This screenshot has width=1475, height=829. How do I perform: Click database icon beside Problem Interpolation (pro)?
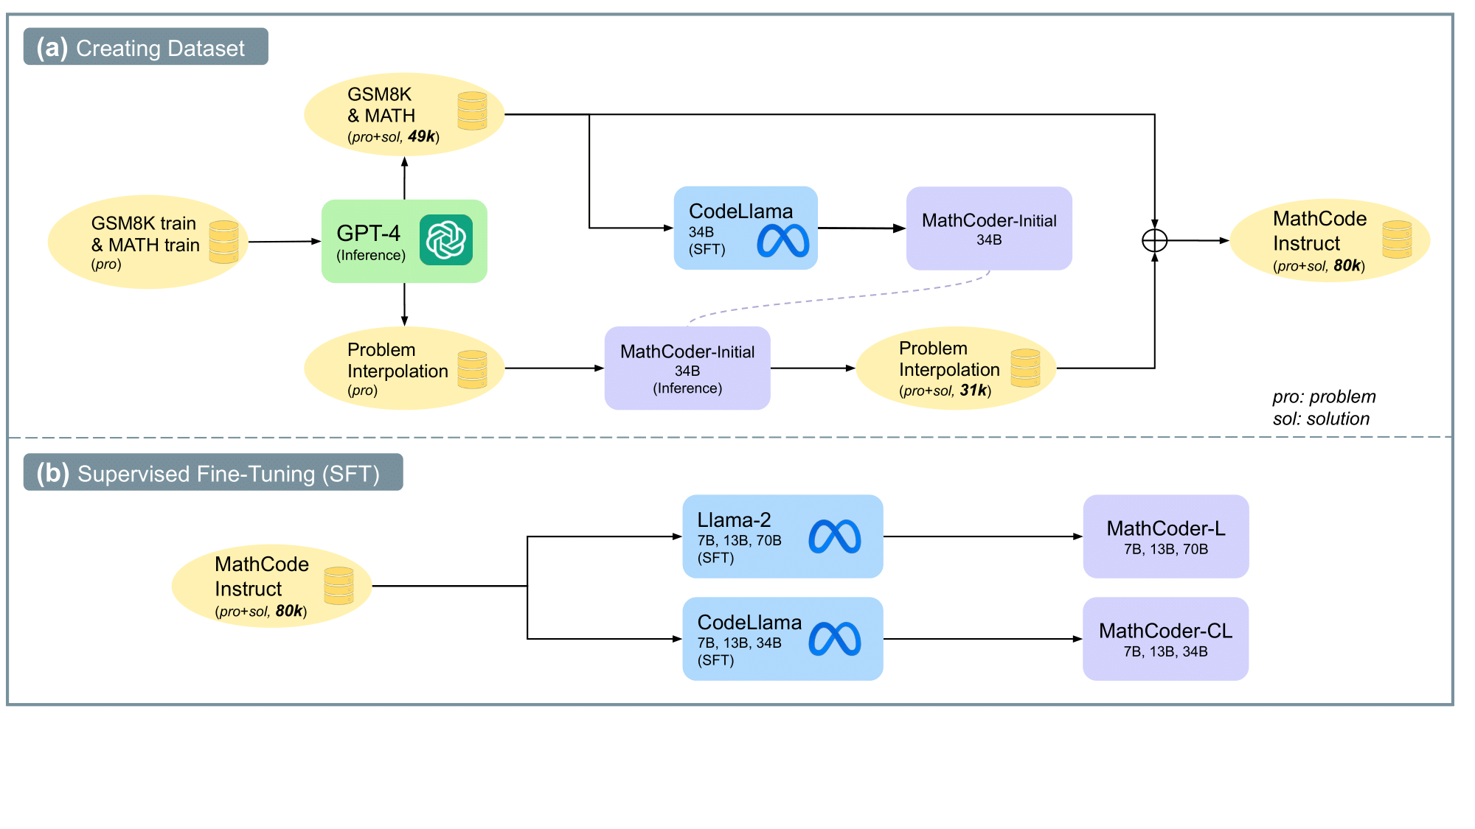click(x=472, y=369)
